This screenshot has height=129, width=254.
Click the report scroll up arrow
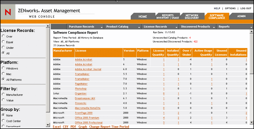(252, 31)
